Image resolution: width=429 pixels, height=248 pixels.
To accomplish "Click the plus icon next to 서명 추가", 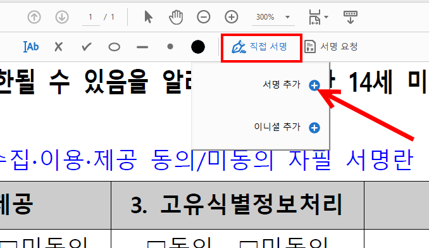I will (314, 85).
